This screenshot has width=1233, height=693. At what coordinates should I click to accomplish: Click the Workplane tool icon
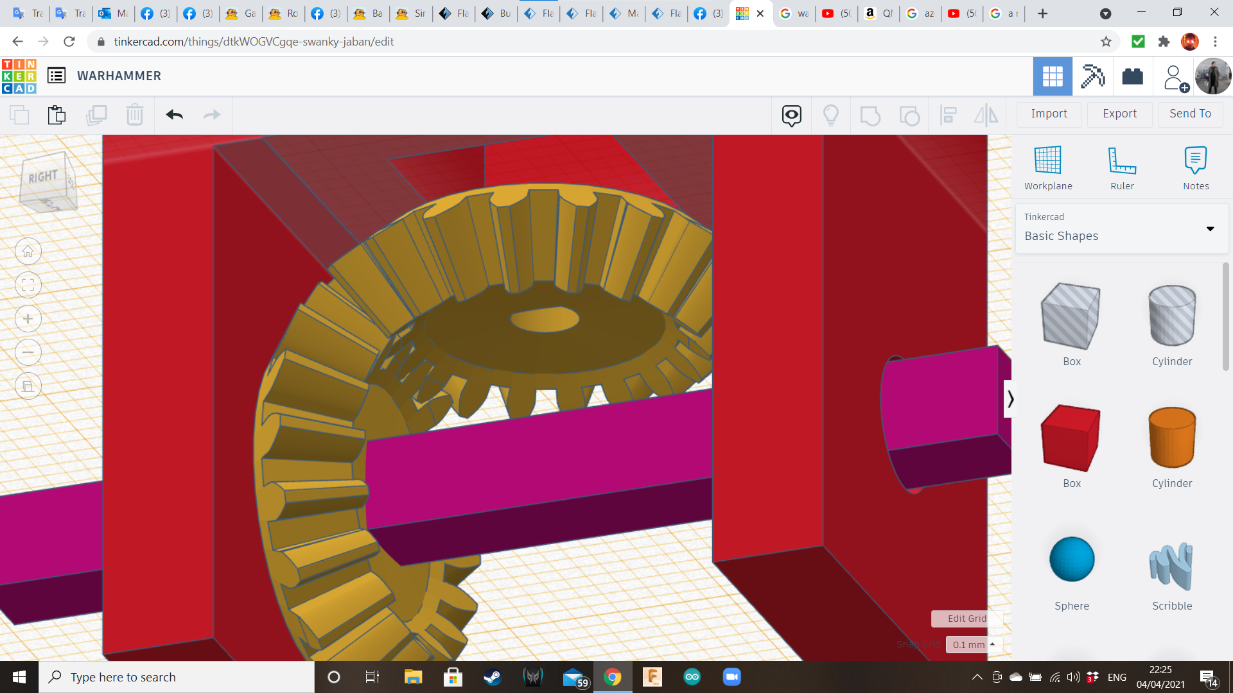[1047, 160]
